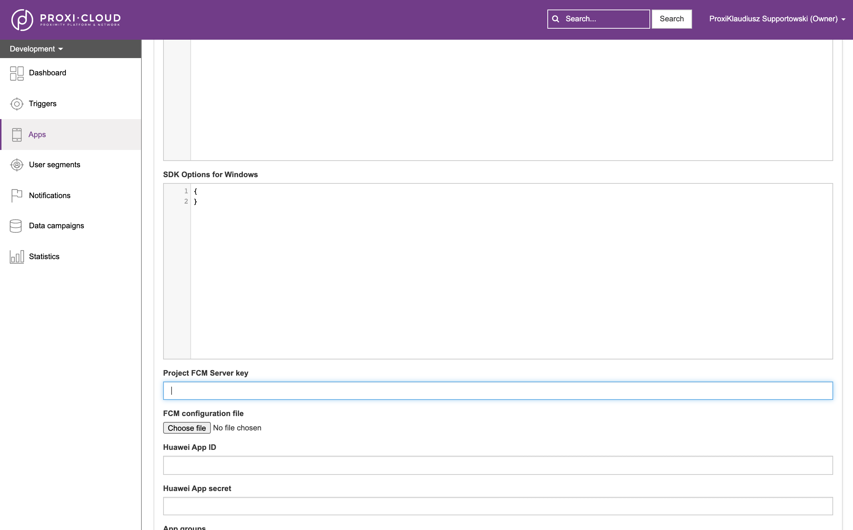Select the Apps menu item

click(x=37, y=134)
